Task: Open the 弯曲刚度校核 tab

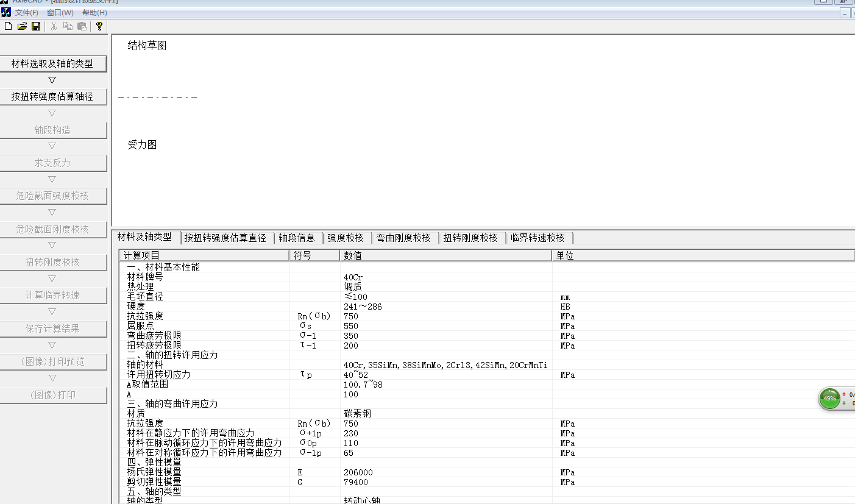Action: [x=403, y=238]
